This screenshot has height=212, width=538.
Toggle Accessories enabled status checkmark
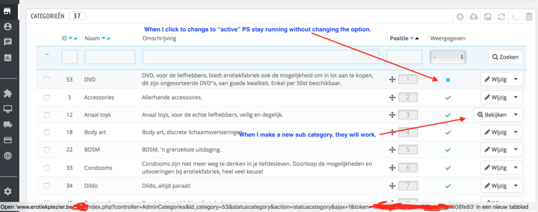point(448,98)
